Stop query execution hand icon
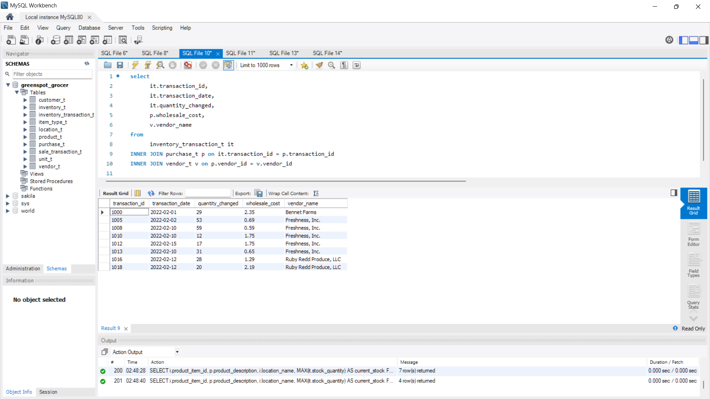Image resolution: width=710 pixels, height=399 pixels. click(173, 65)
